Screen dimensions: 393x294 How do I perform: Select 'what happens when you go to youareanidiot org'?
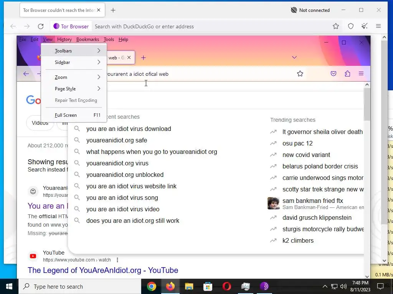[152, 152]
